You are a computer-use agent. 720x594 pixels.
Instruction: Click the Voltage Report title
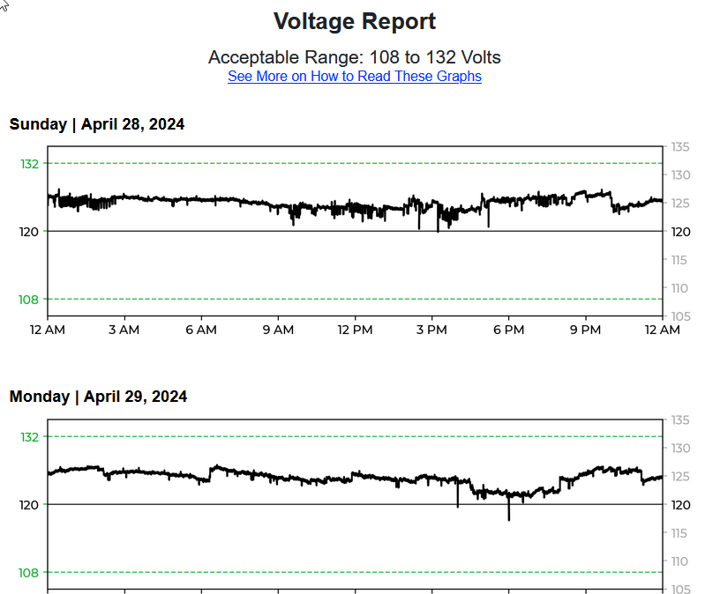(x=355, y=21)
